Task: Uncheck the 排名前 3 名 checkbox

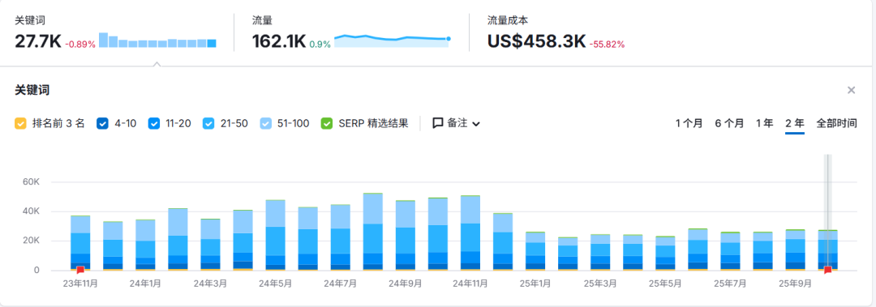Action: tap(20, 123)
